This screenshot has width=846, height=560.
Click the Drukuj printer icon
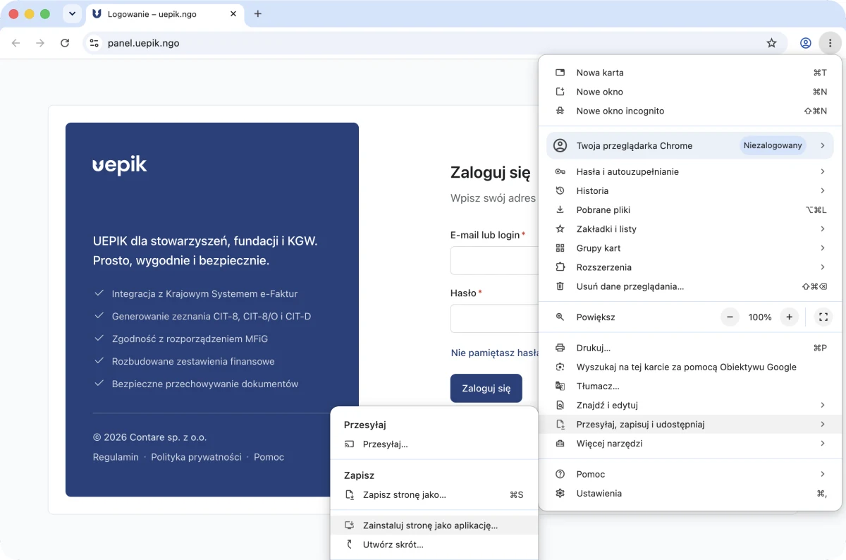(560, 348)
